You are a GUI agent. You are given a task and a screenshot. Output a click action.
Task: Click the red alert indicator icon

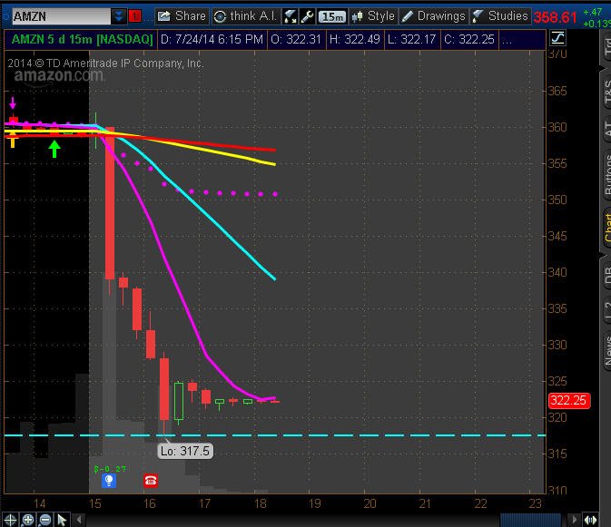[x=135, y=16]
